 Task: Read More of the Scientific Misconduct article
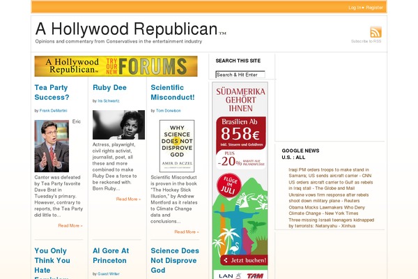[x=187, y=232]
